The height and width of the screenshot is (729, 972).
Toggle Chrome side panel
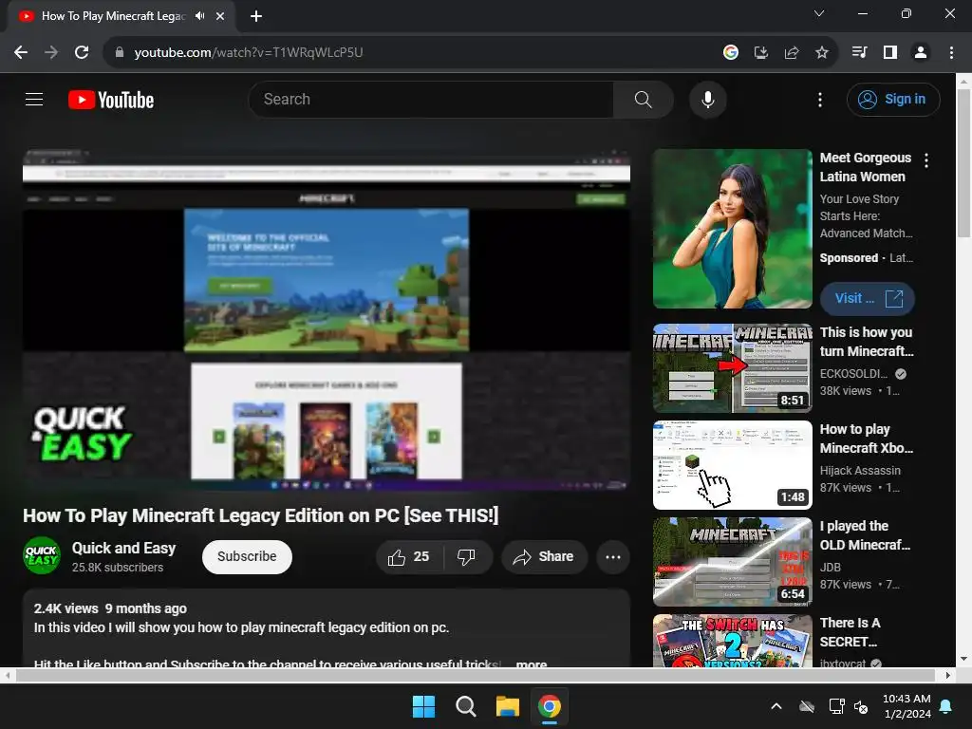pos(890,53)
